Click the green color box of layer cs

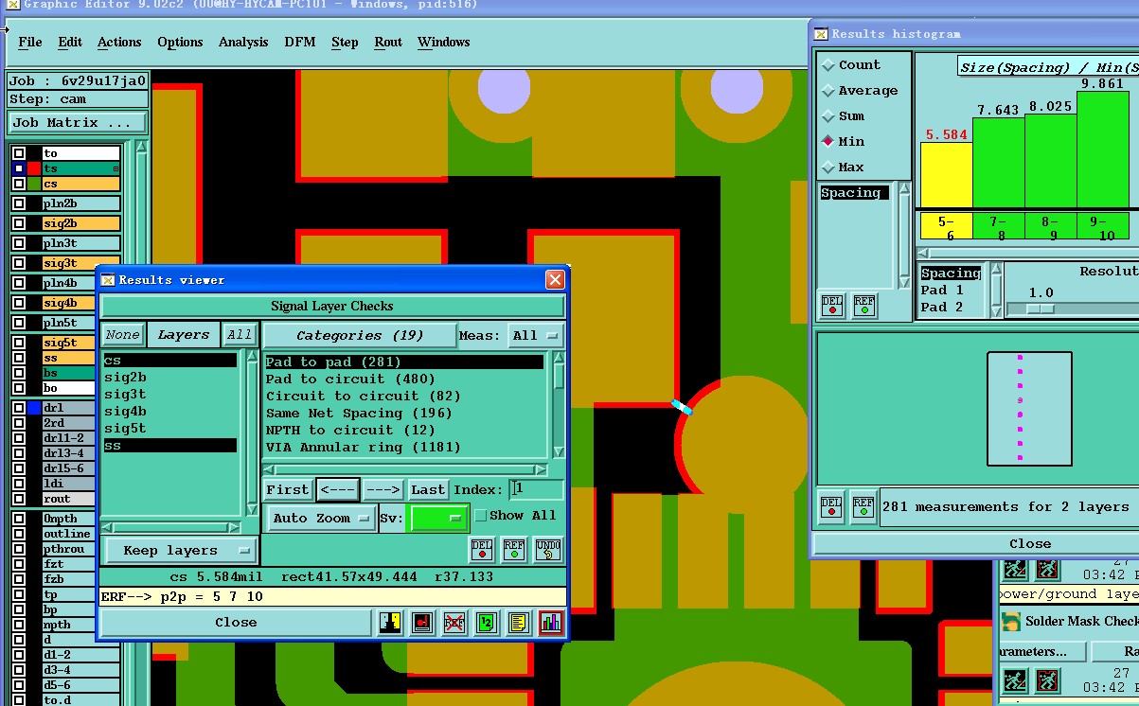click(x=34, y=184)
